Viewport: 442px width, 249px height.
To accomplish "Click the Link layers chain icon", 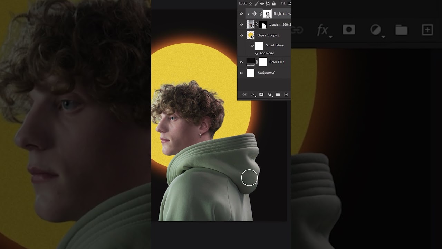I will click(x=244, y=94).
